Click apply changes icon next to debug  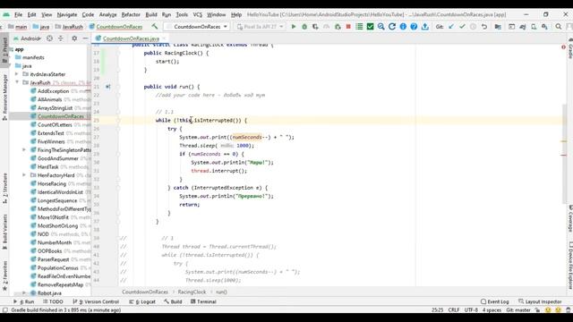tap(338, 27)
